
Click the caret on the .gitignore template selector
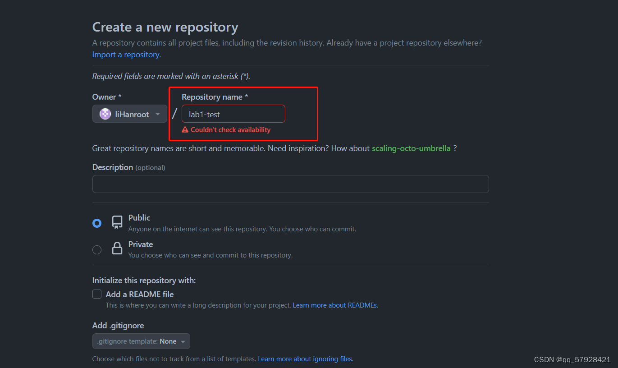183,341
